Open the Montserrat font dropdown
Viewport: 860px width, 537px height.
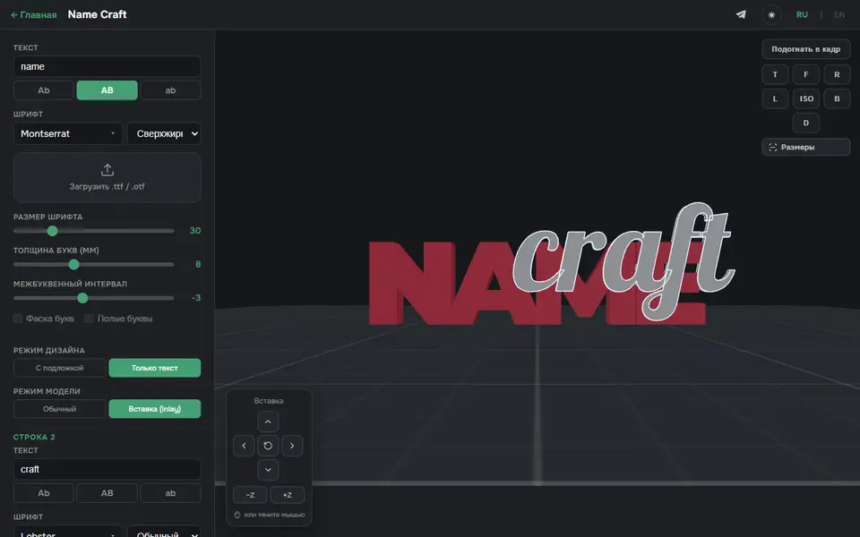68,133
